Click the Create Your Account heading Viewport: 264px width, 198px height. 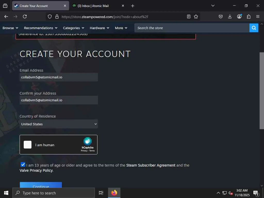[75, 54]
